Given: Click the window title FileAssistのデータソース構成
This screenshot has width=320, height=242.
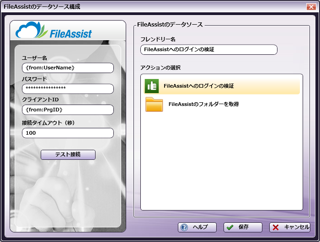Looking at the screenshot, I should [x=42, y=7].
